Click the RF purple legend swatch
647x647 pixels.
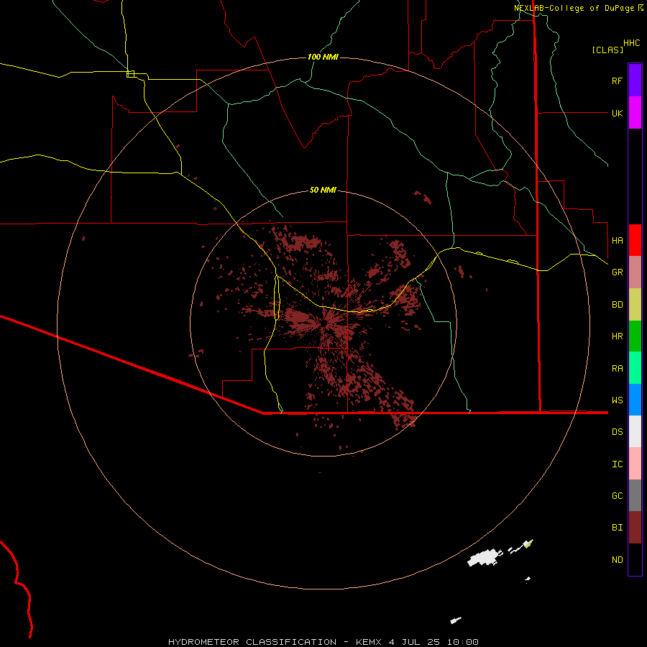click(x=635, y=81)
